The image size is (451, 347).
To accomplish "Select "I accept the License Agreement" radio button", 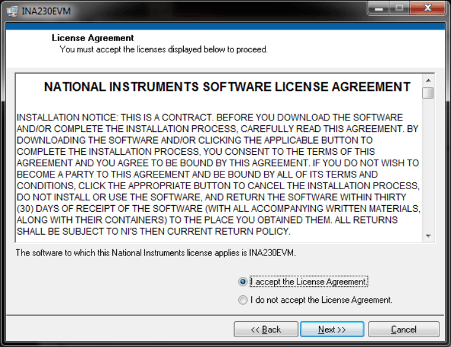I will (243, 282).
